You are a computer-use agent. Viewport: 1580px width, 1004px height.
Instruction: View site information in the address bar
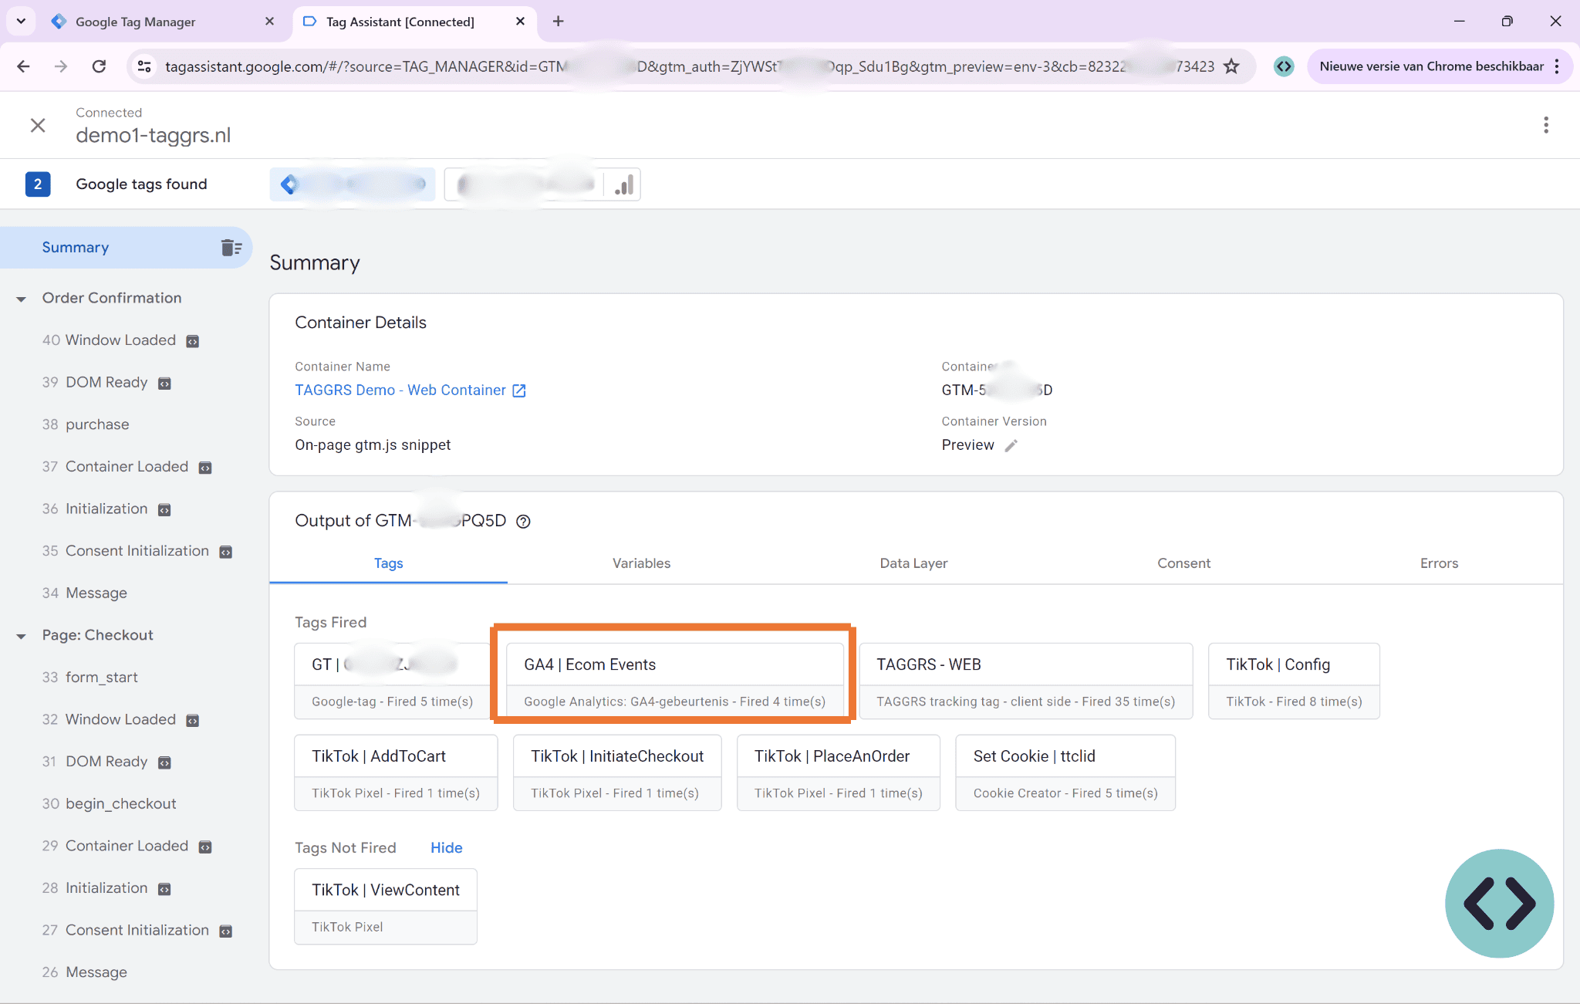144,66
